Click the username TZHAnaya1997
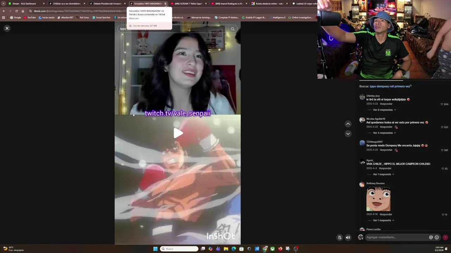 (375, 142)
